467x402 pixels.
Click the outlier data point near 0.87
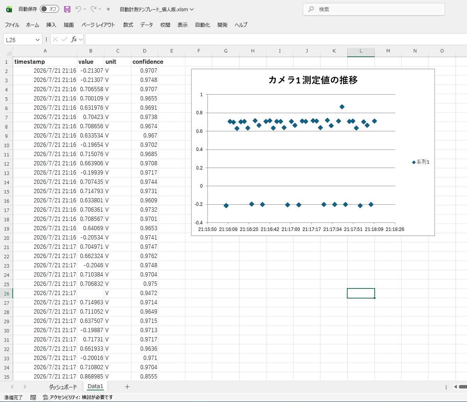click(x=342, y=107)
